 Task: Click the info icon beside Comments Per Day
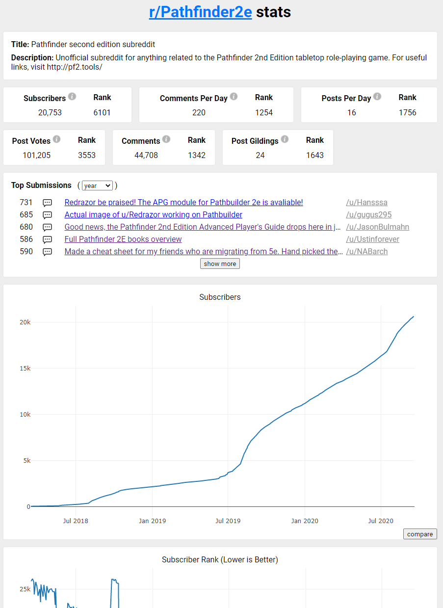[x=234, y=97]
